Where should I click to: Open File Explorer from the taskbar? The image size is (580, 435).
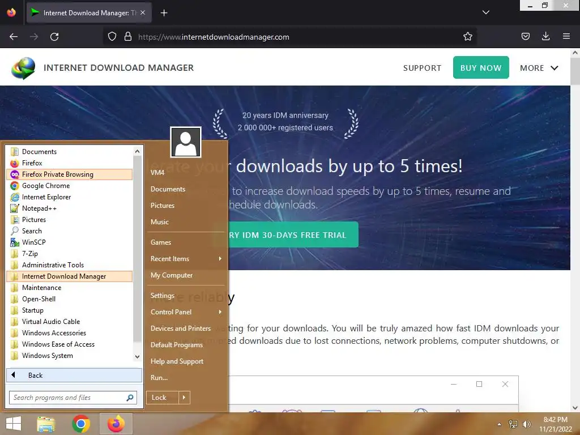point(46,424)
